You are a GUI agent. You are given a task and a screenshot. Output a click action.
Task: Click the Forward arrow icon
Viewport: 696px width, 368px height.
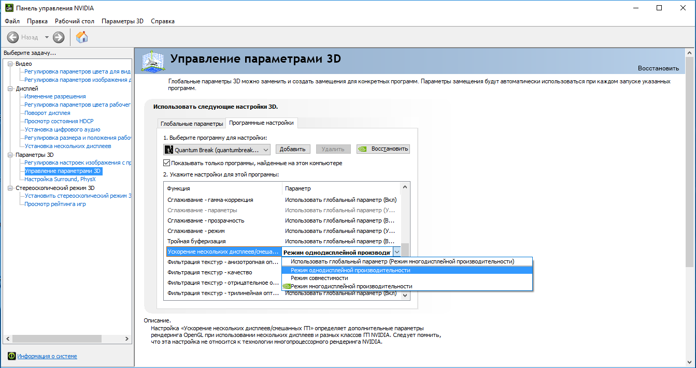[59, 37]
